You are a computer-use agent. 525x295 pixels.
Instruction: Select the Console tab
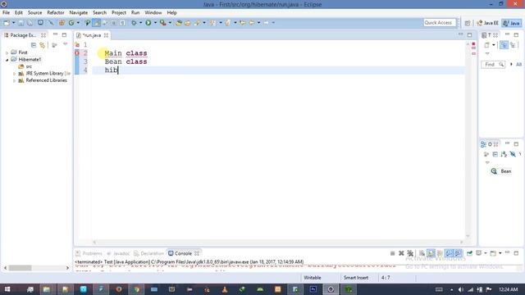pos(183,253)
